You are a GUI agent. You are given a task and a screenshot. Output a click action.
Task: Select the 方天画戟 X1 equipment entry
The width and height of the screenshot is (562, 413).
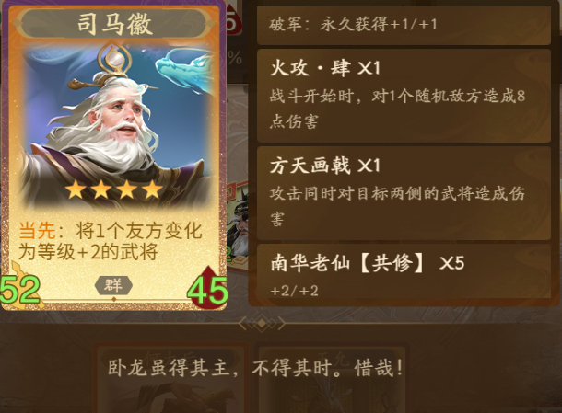(404, 193)
